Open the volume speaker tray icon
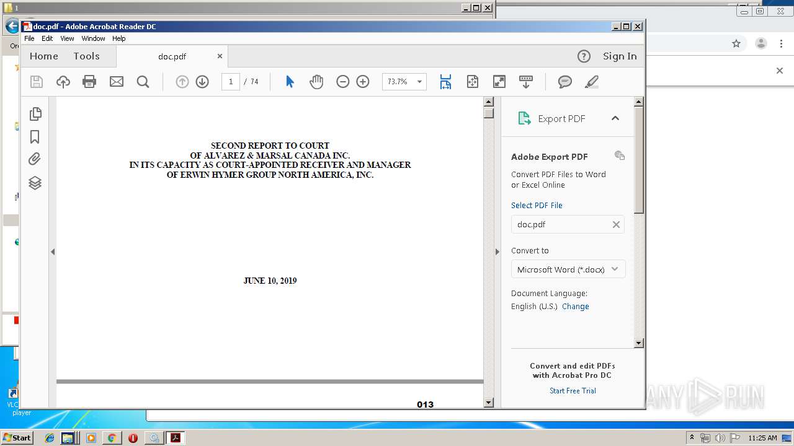This screenshot has height=446, width=794. [x=720, y=438]
